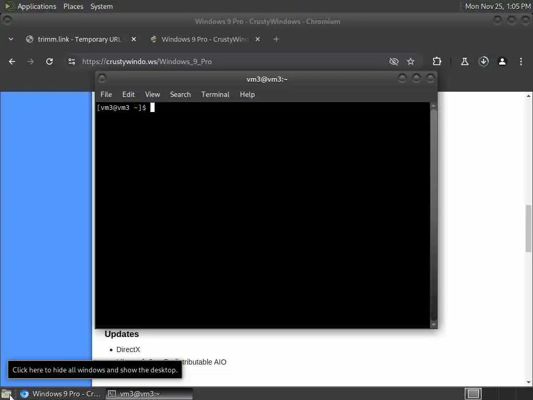
Task: Open the Terminal menu in terminal window
Action: pyautogui.click(x=215, y=95)
